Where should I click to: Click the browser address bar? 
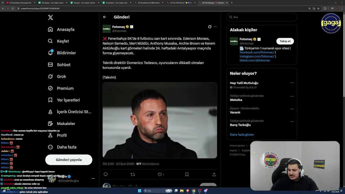[162, 8]
